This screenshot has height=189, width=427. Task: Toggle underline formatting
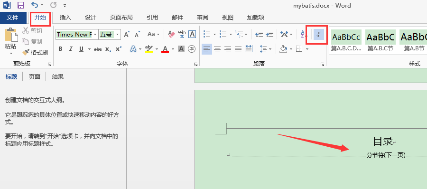coord(81,49)
